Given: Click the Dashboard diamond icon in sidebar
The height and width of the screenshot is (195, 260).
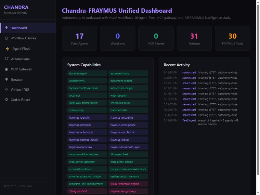Looking at the screenshot, I should [6, 28].
